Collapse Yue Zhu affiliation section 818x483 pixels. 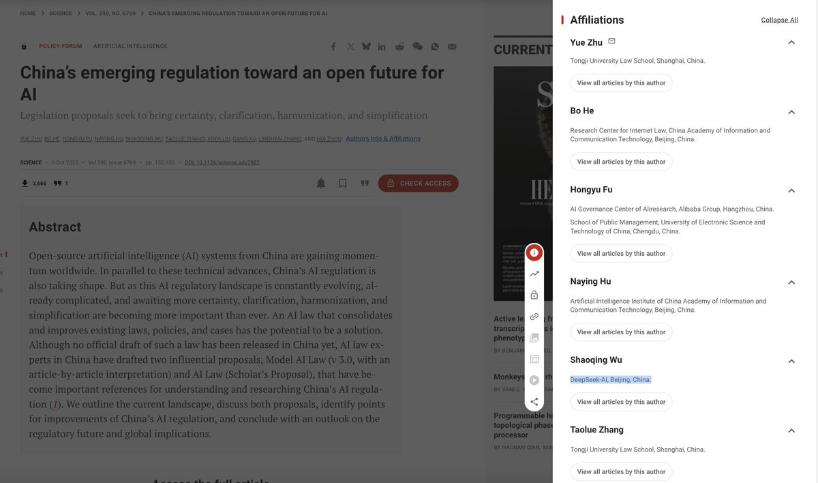[x=791, y=42]
